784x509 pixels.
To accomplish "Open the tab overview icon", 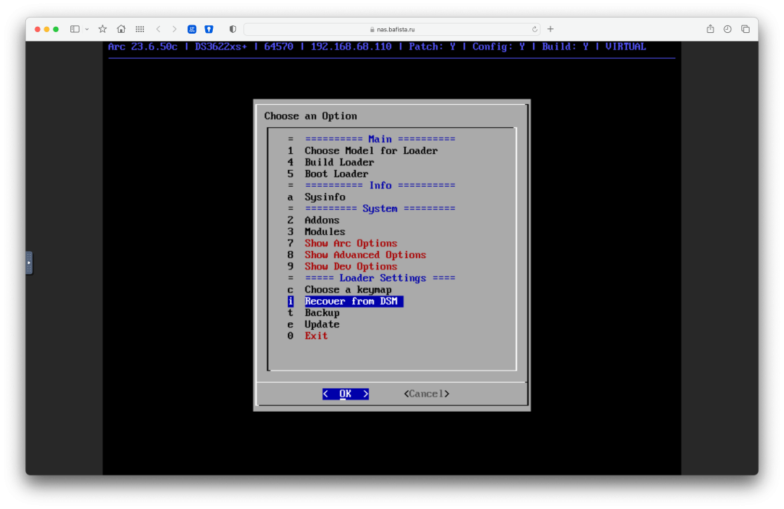I will pos(744,28).
